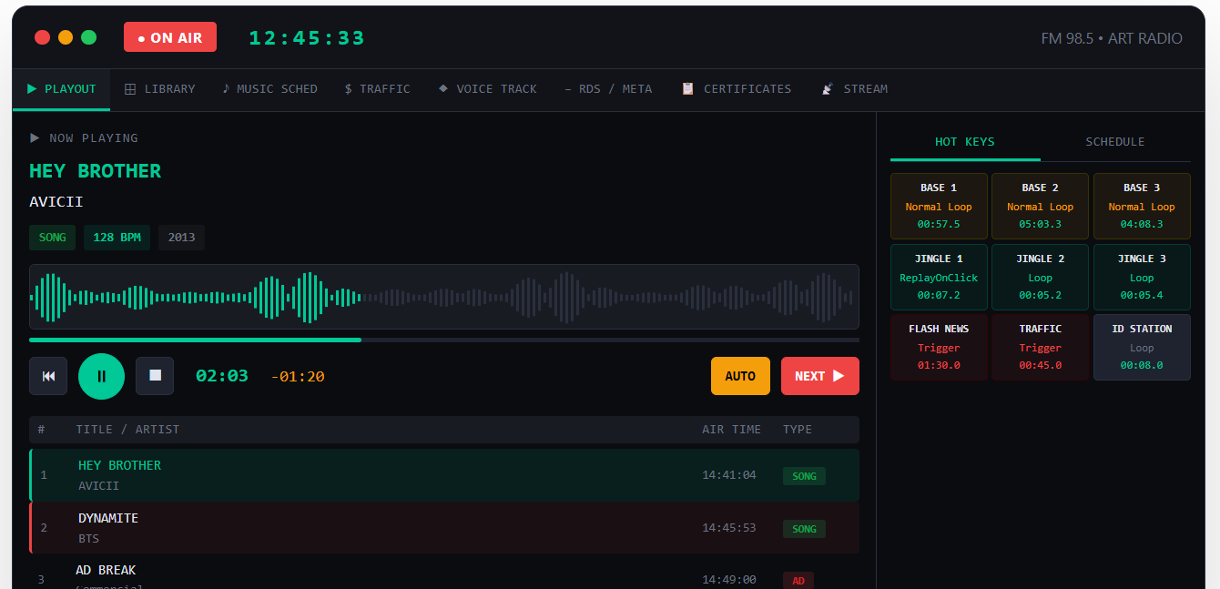Screen dimensions: 1220x589
Task: Pause playback with the round green button
Action: tap(101, 376)
